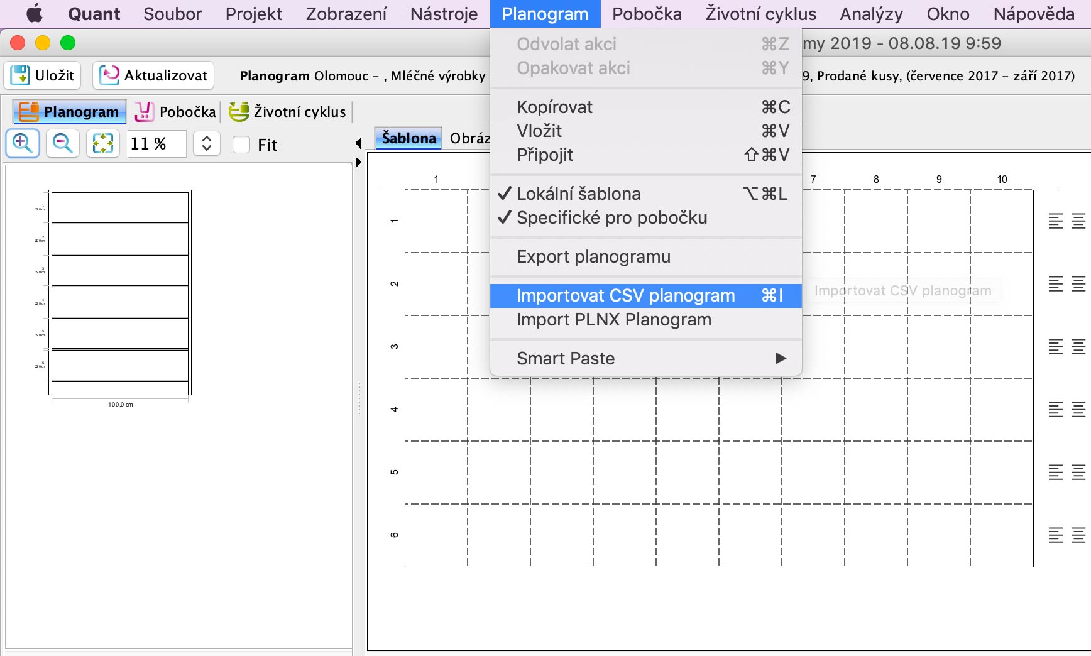Click the fit-to-screen zoom icon

click(103, 144)
